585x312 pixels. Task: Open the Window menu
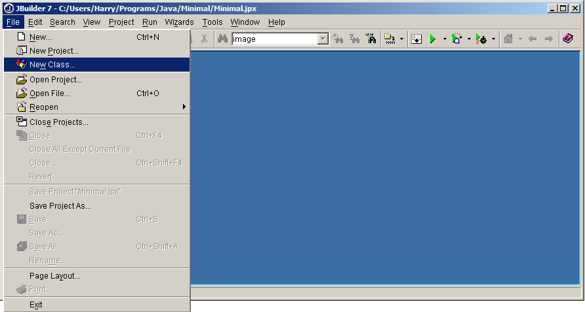click(245, 22)
